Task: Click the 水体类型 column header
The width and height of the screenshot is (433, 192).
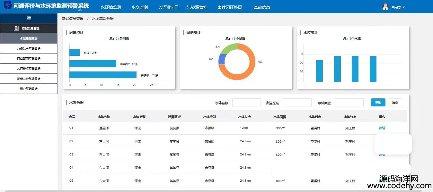Action: (x=139, y=117)
